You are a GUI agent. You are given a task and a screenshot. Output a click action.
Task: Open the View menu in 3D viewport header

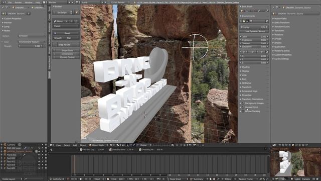pyautogui.click(x=58, y=145)
